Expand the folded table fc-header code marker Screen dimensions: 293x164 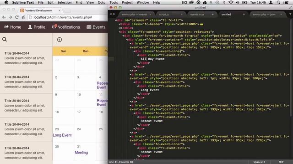pyautogui.click(x=201, y=24)
